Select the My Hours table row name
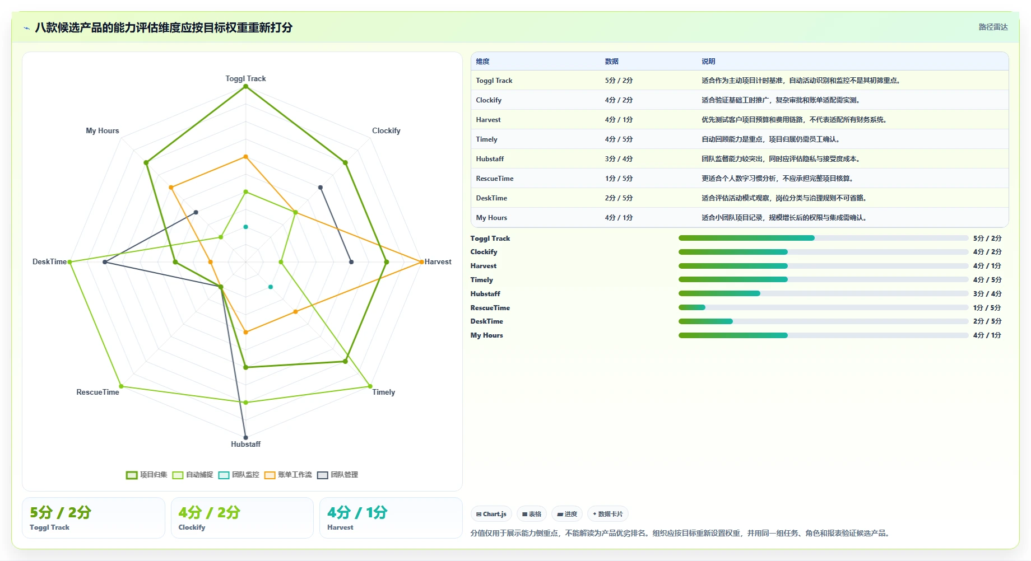The width and height of the screenshot is (1031, 561). point(491,218)
